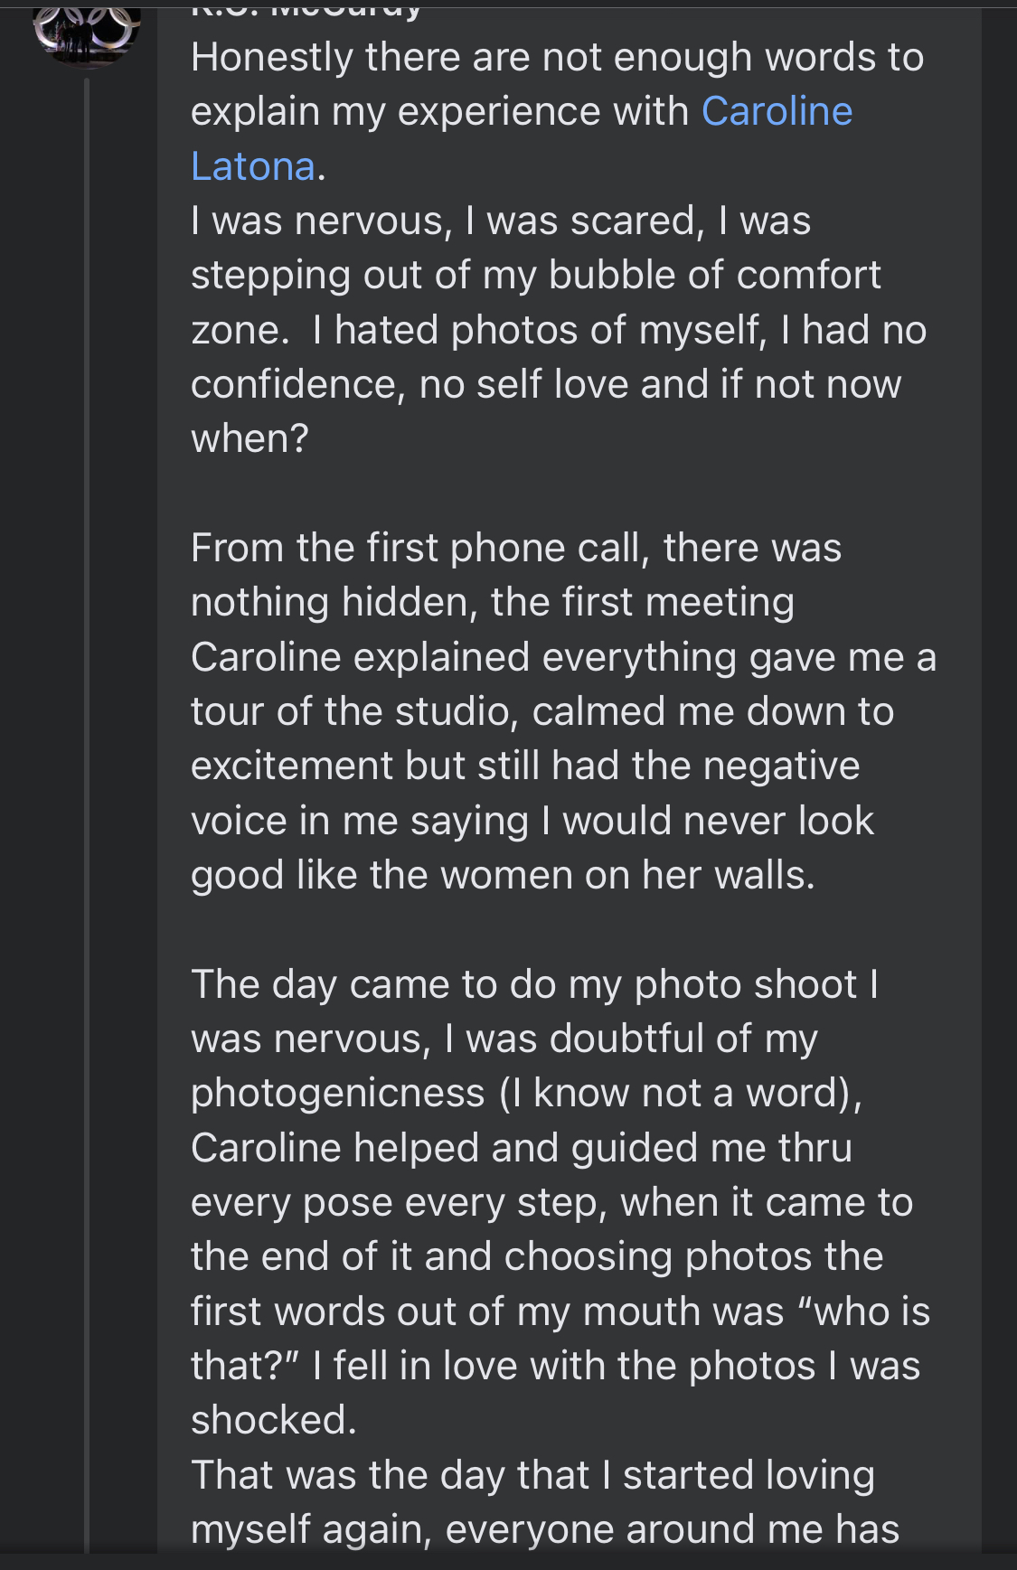Collapse the thread via vertical reply line

pos(87,815)
